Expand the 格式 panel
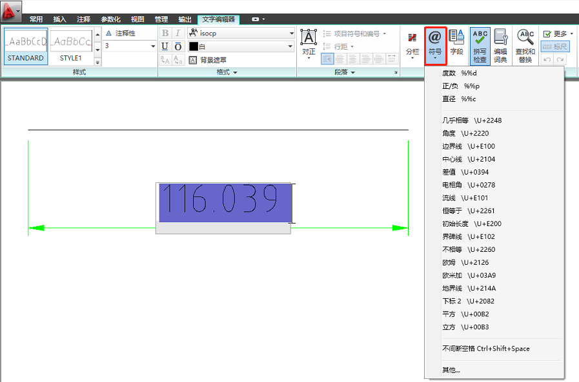579x382 pixels. coord(227,72)
